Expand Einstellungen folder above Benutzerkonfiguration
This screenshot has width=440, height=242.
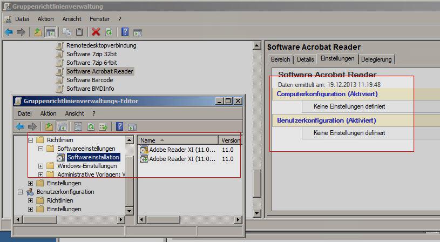pos(30,183)
